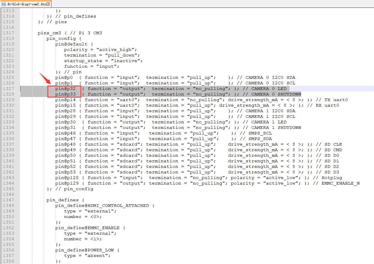Click the '// SD CLK' comment
This screenshot has height=264, width=374.
(329, 144)
